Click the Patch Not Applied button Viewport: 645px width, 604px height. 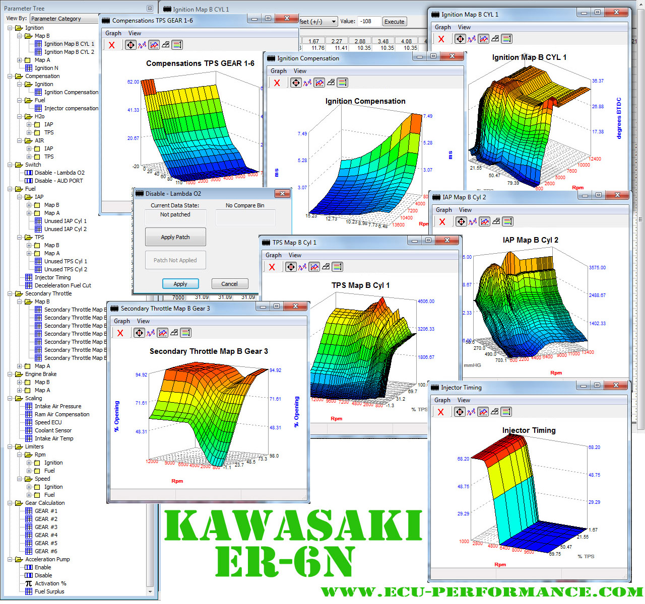coord(175,260)
